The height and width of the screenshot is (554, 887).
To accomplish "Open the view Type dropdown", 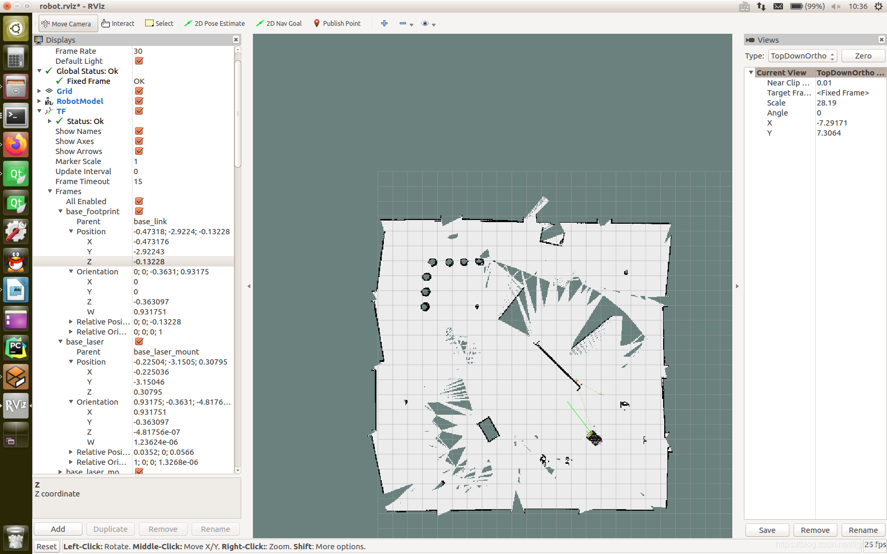I will pos(803,56).
